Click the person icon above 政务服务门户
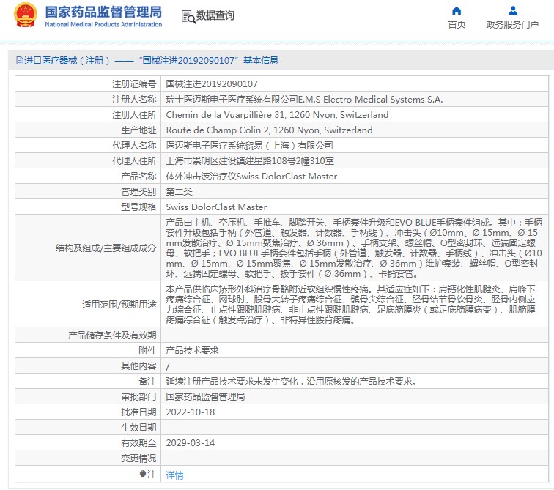This screenshot has width=554, height=490. coord(513,10)
